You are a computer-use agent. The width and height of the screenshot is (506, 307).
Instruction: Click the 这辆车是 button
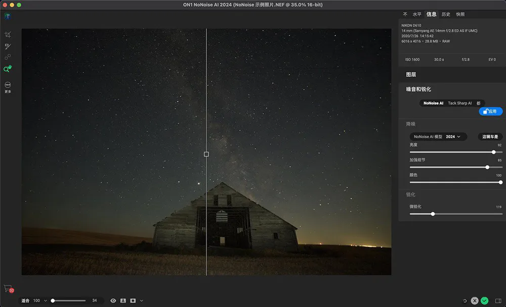point(490,136)
